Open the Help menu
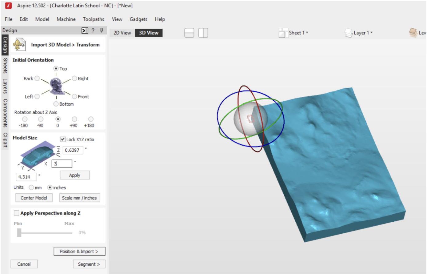This screenshot has height=274, width=427. [x=160, y=19]
